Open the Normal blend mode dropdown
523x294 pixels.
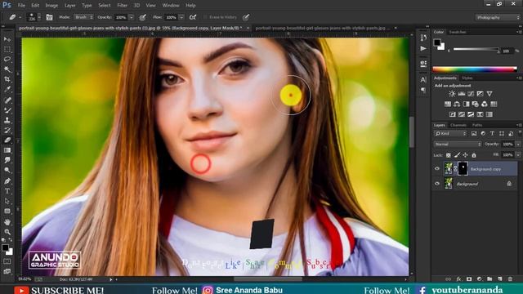point(458,145)
